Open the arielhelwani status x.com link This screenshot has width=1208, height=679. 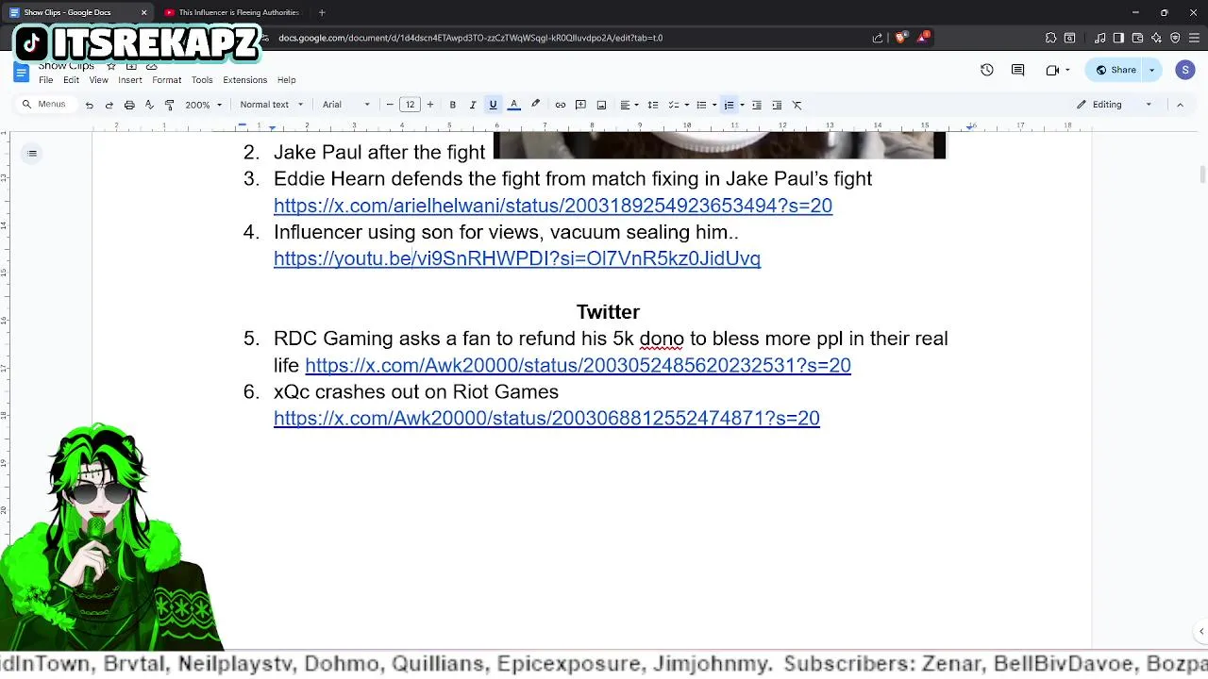(553, 206)
